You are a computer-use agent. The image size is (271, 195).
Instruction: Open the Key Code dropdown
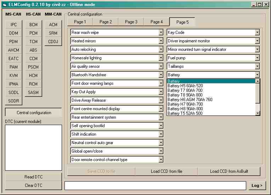[x=257, y=32]
